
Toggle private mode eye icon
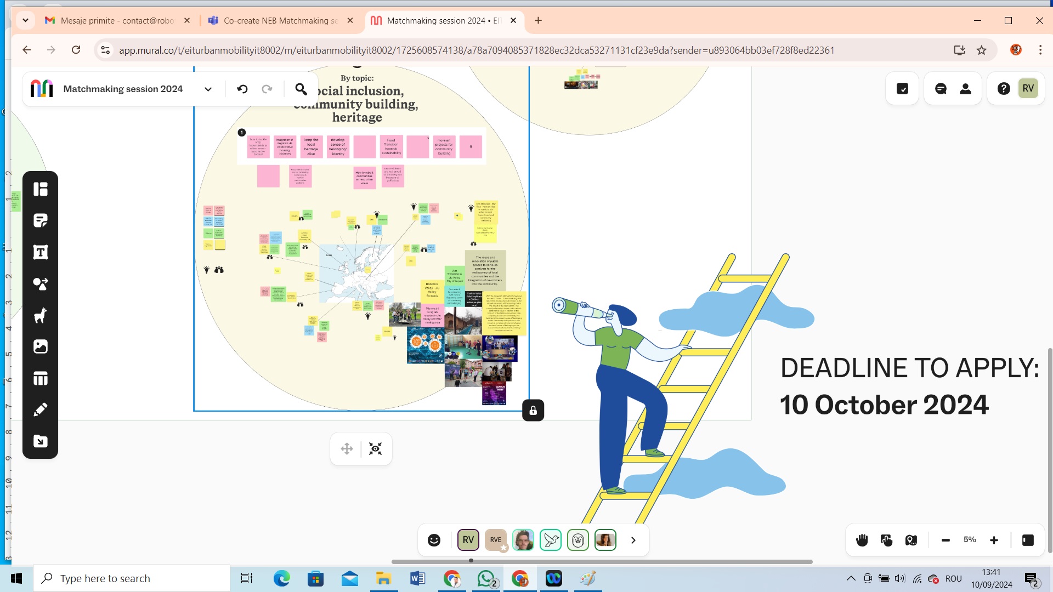[376, 449]
